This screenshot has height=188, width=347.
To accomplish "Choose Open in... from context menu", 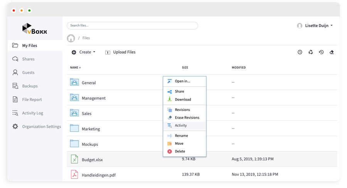I will point(185,81).
